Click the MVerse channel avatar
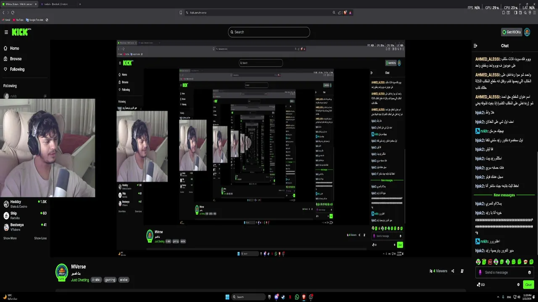Screen dimensions: 538x302 62,272
